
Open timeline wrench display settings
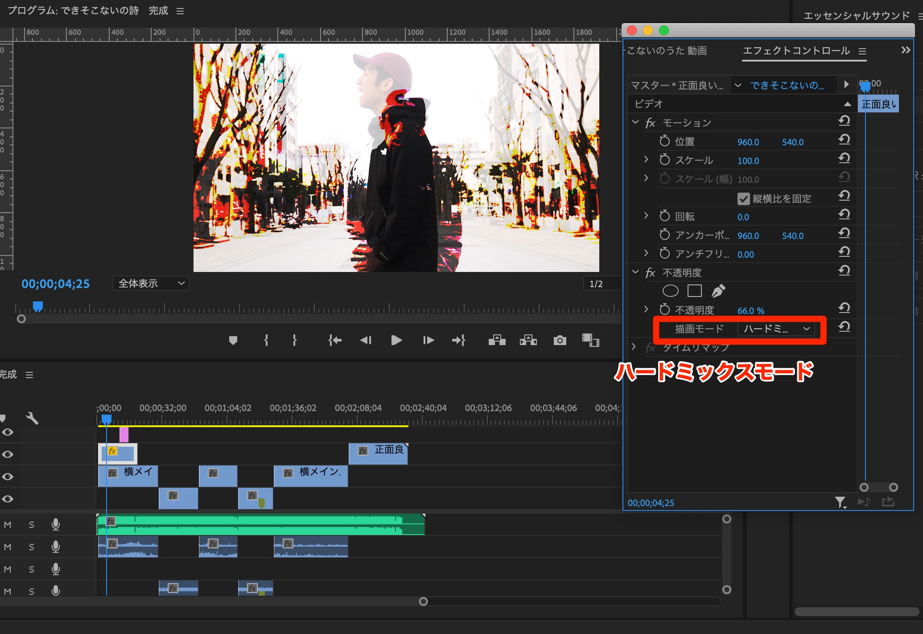pyautogui.click(x=32, y=418)
